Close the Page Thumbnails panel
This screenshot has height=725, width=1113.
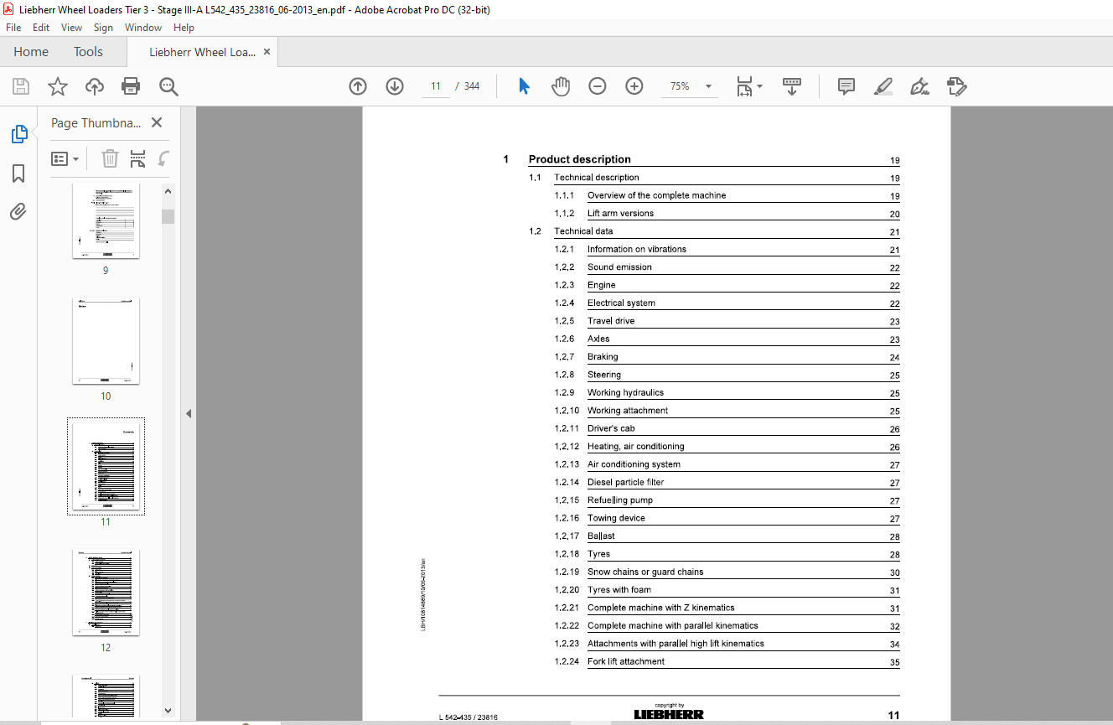[x=157, y=122]
